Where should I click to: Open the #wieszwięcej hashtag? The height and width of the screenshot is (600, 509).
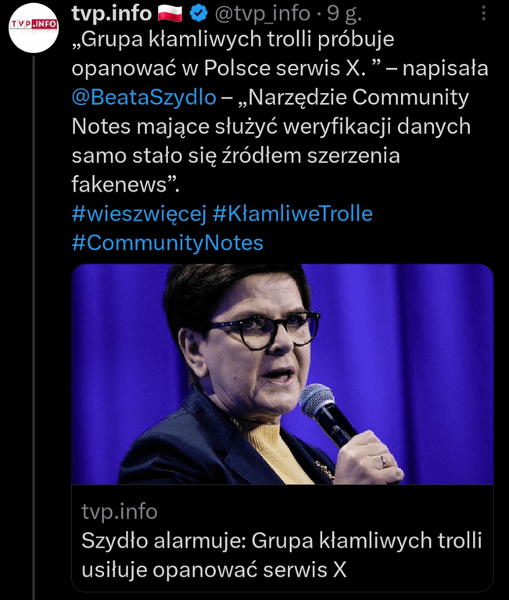click(x=137, y=214)
